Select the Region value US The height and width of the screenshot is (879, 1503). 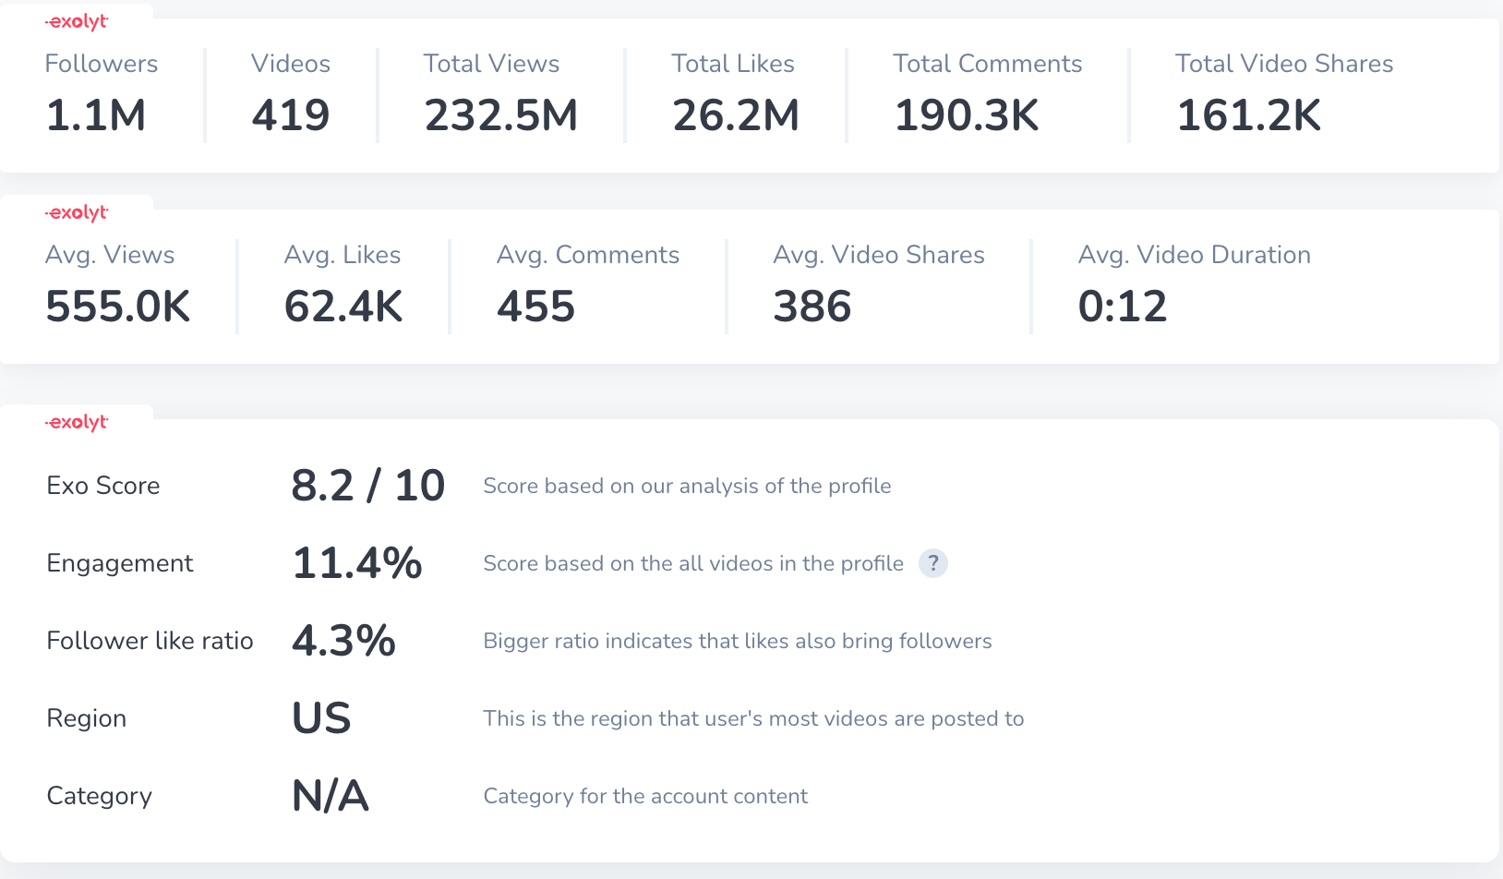[321, 718]
